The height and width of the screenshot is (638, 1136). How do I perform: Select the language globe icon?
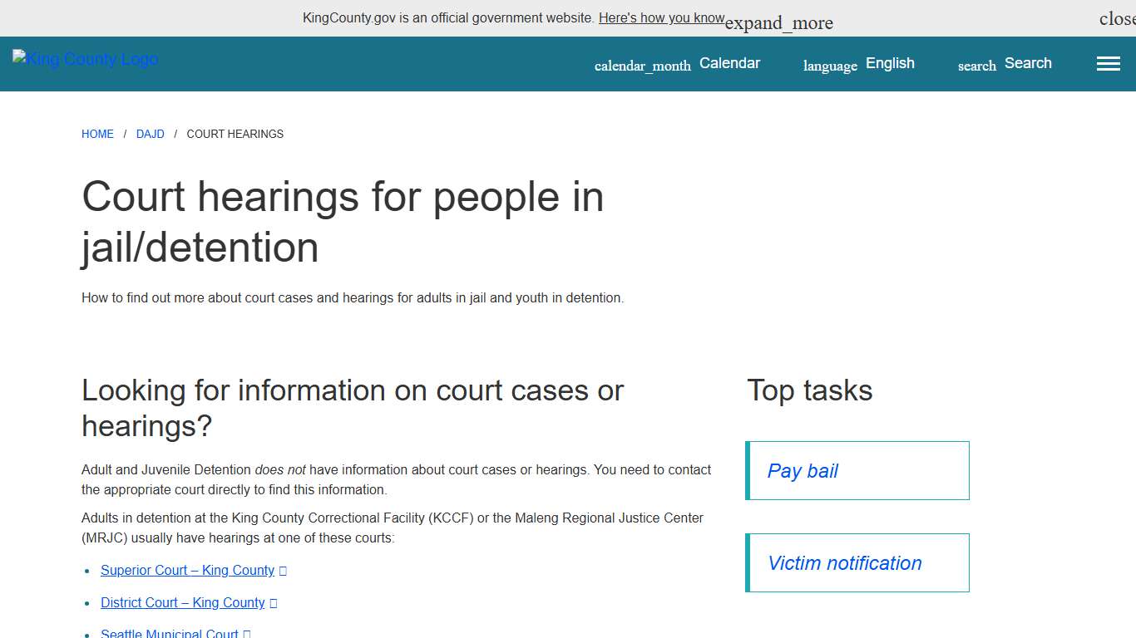pyautogui.click(x=829, y=66)
